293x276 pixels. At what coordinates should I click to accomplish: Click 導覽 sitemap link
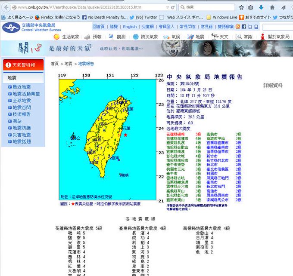tap(114, 27)
